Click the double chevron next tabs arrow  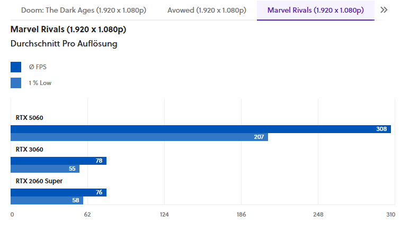click(x=384, y=10)
